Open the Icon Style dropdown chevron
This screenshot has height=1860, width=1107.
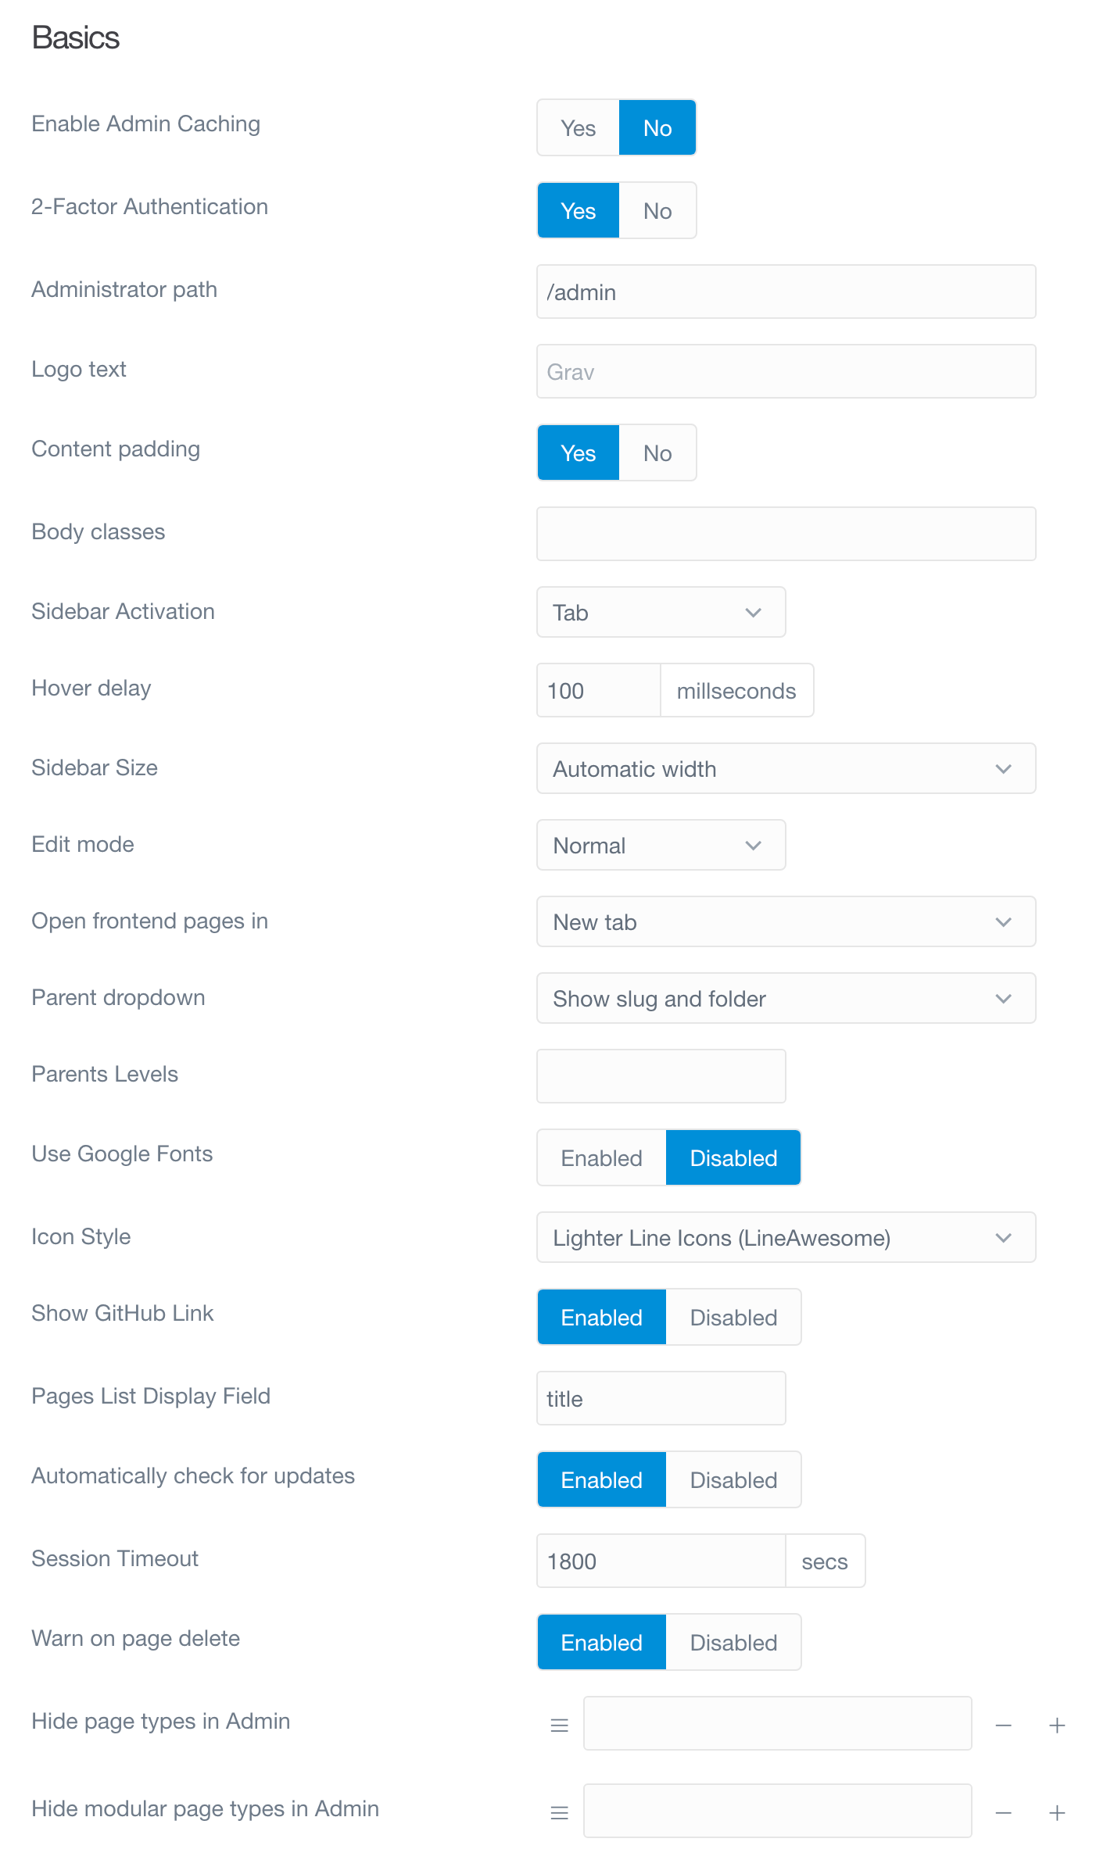pyautogui.click(x=1004, y=1237)
